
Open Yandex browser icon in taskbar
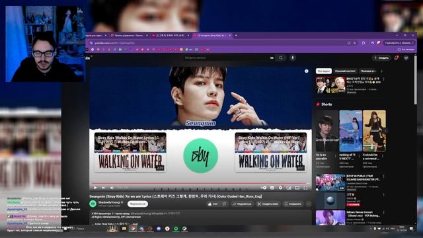coord(167,229)
